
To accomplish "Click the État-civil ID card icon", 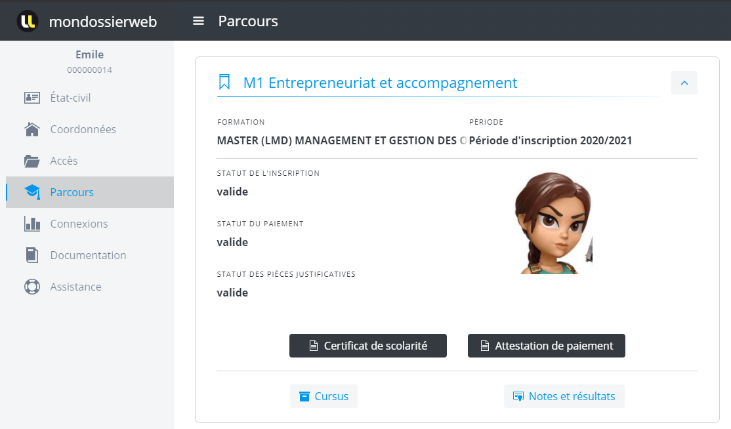I will click(x=32, y=98).
